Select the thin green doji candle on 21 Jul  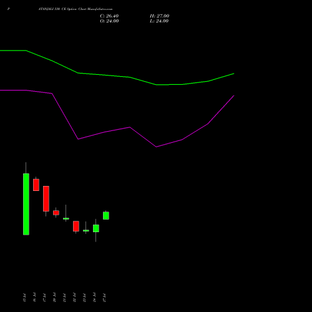coord(66,218)
